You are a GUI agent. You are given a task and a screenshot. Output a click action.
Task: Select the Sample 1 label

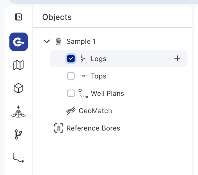pyautogui.click(x=81, y=41)
